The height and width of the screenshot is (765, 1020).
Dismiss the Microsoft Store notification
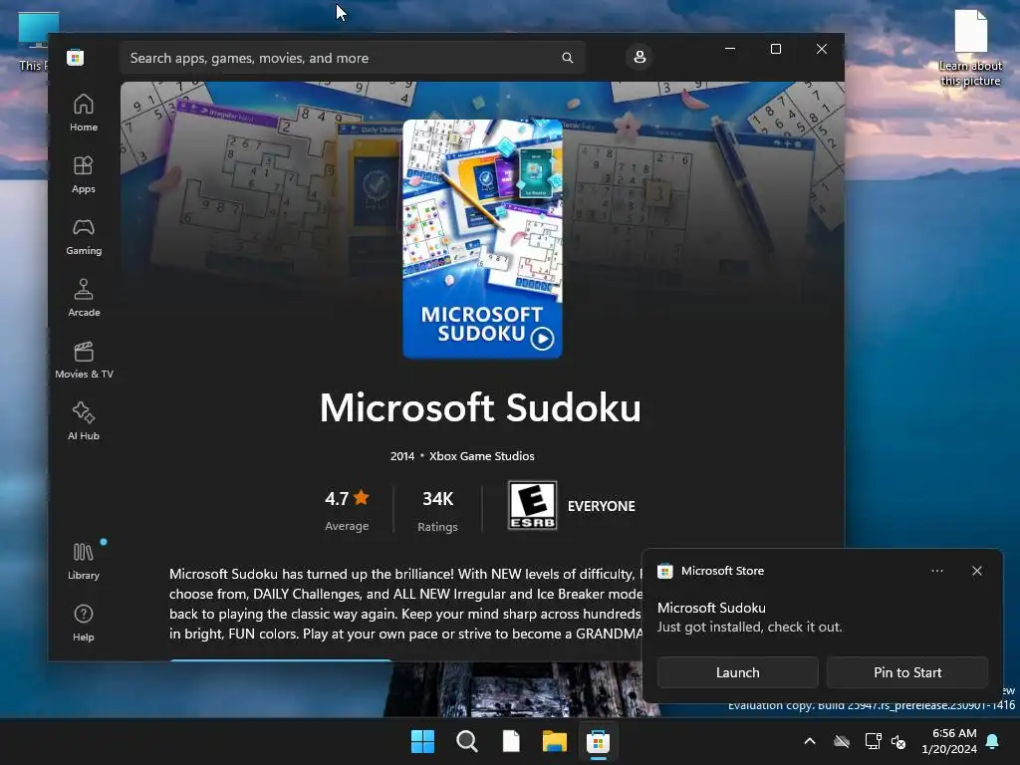[x=976, y=571]
